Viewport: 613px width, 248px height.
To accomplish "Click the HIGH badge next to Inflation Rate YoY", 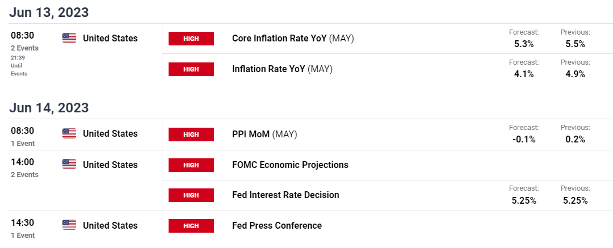I will pyautogui.click(x=191, y=69).
